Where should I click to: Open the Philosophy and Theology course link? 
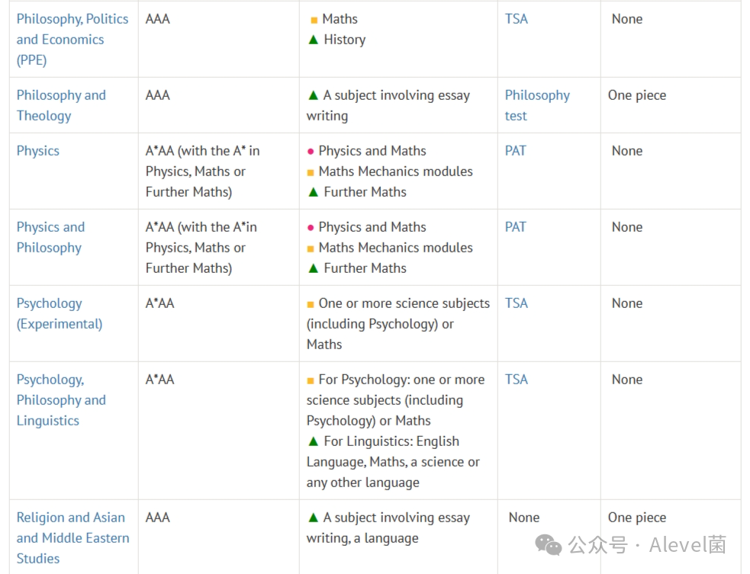61,105
